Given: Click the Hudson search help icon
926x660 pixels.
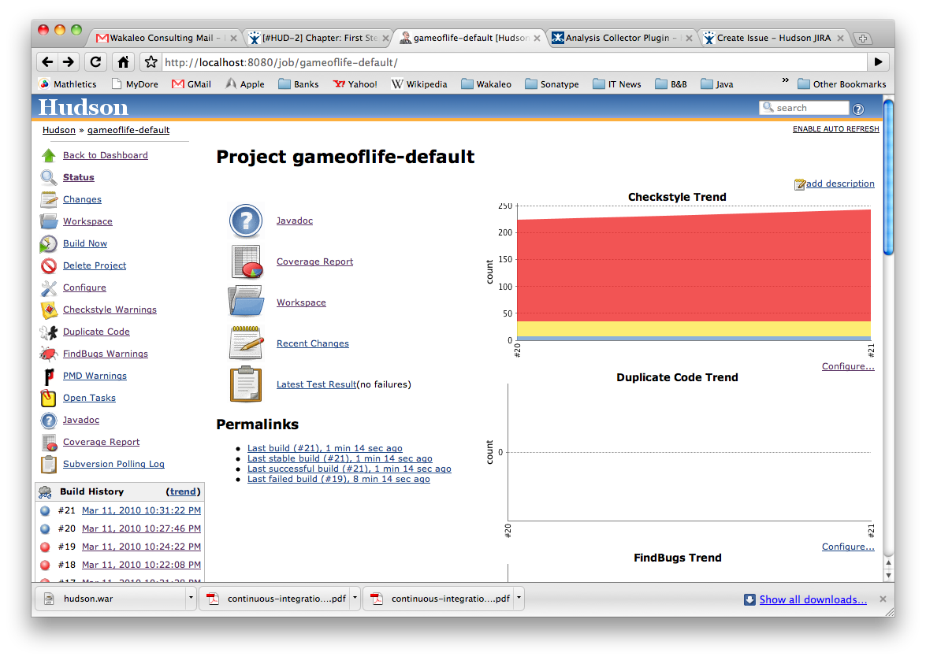Looking at the screenshot, I should (x=858, y=109).
